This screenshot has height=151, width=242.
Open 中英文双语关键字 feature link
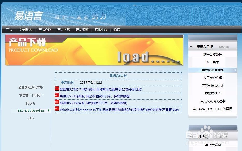213,101
